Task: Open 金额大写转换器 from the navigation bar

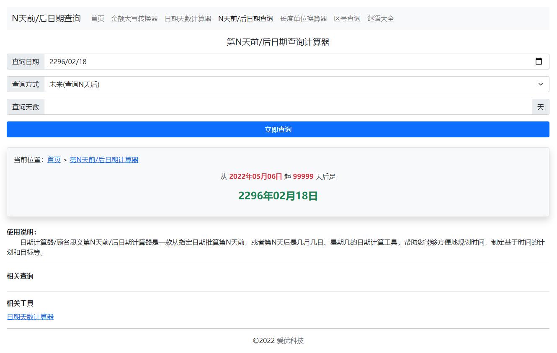Action: (x=134, y=18)
